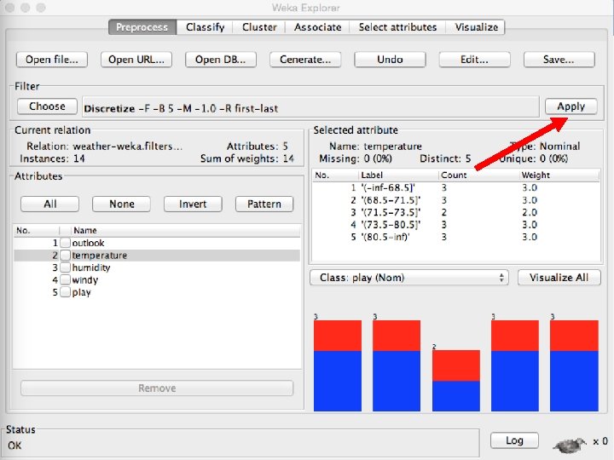Click the '(73.5-80.5]' label row
Image resolution: width=614 pixels, height=460 pixels.
coord(455,225)
